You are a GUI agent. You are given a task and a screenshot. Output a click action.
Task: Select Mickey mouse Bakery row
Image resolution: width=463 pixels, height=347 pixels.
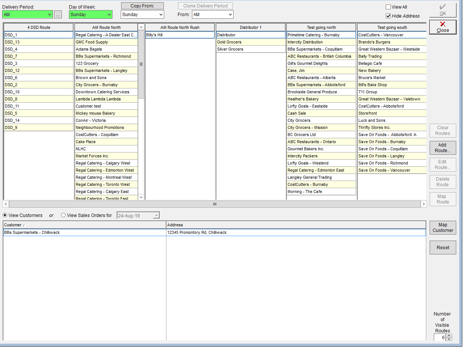click(106, 113)
